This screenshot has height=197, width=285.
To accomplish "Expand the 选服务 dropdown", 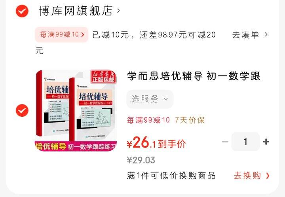I will tap(150, 99).
